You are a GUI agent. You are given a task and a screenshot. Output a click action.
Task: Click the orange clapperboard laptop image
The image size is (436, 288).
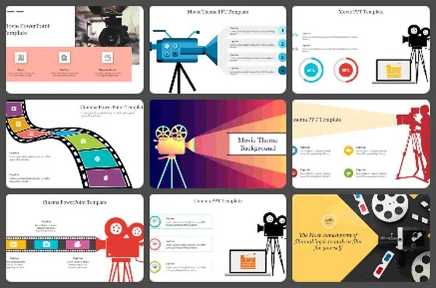click(248, 262)
